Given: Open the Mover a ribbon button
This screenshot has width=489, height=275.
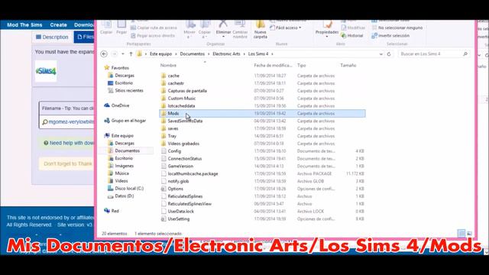Looking at the screenshot, I should [x=189, y=30].
